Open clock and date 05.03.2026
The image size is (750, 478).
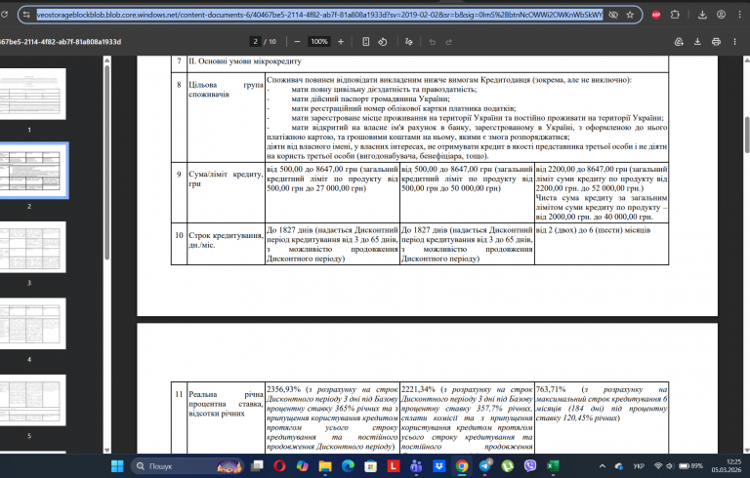coord(727,465)
